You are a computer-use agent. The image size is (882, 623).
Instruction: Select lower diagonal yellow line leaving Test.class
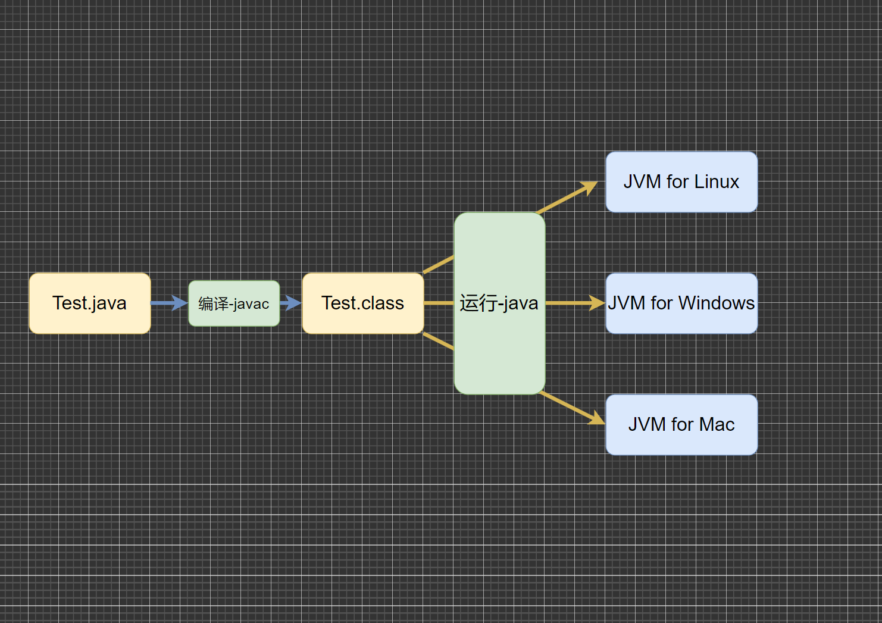click(439, 342)
